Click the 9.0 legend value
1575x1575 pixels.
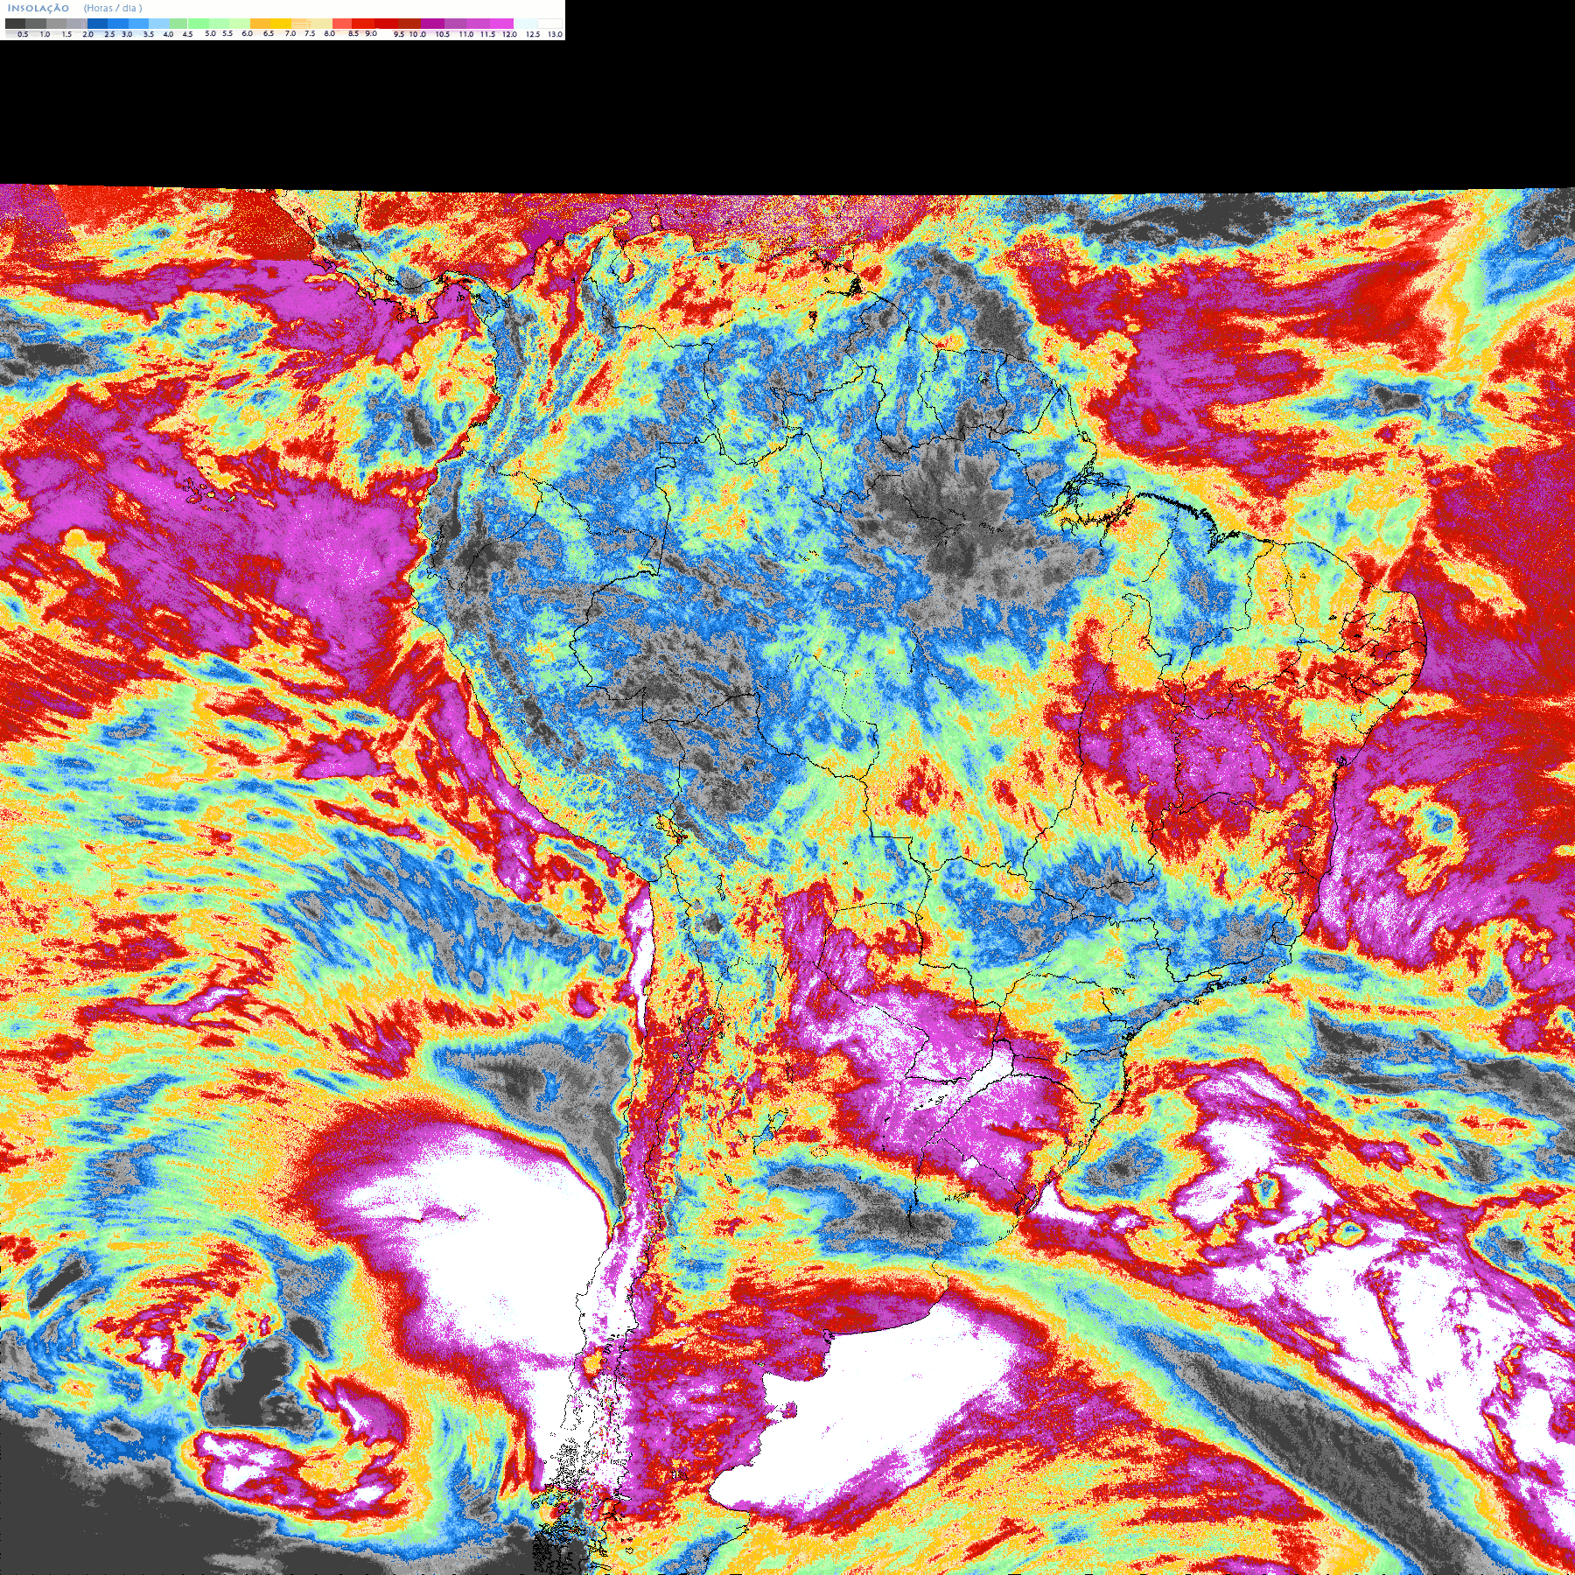[x=371, y=33]
